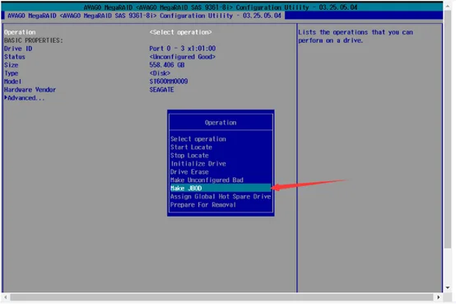Open the <Select operation> dropdown field
Viewport: 456px width, 304px height.
click(180, 32)
